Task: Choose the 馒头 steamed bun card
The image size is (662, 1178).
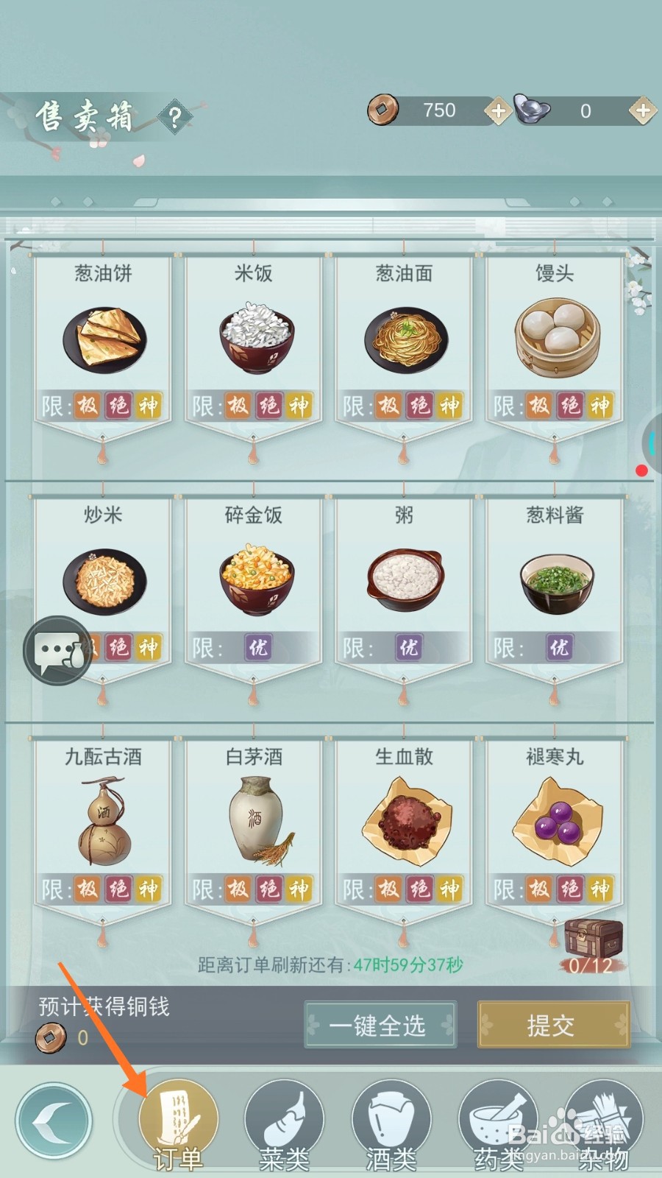Action: [555, 346]
